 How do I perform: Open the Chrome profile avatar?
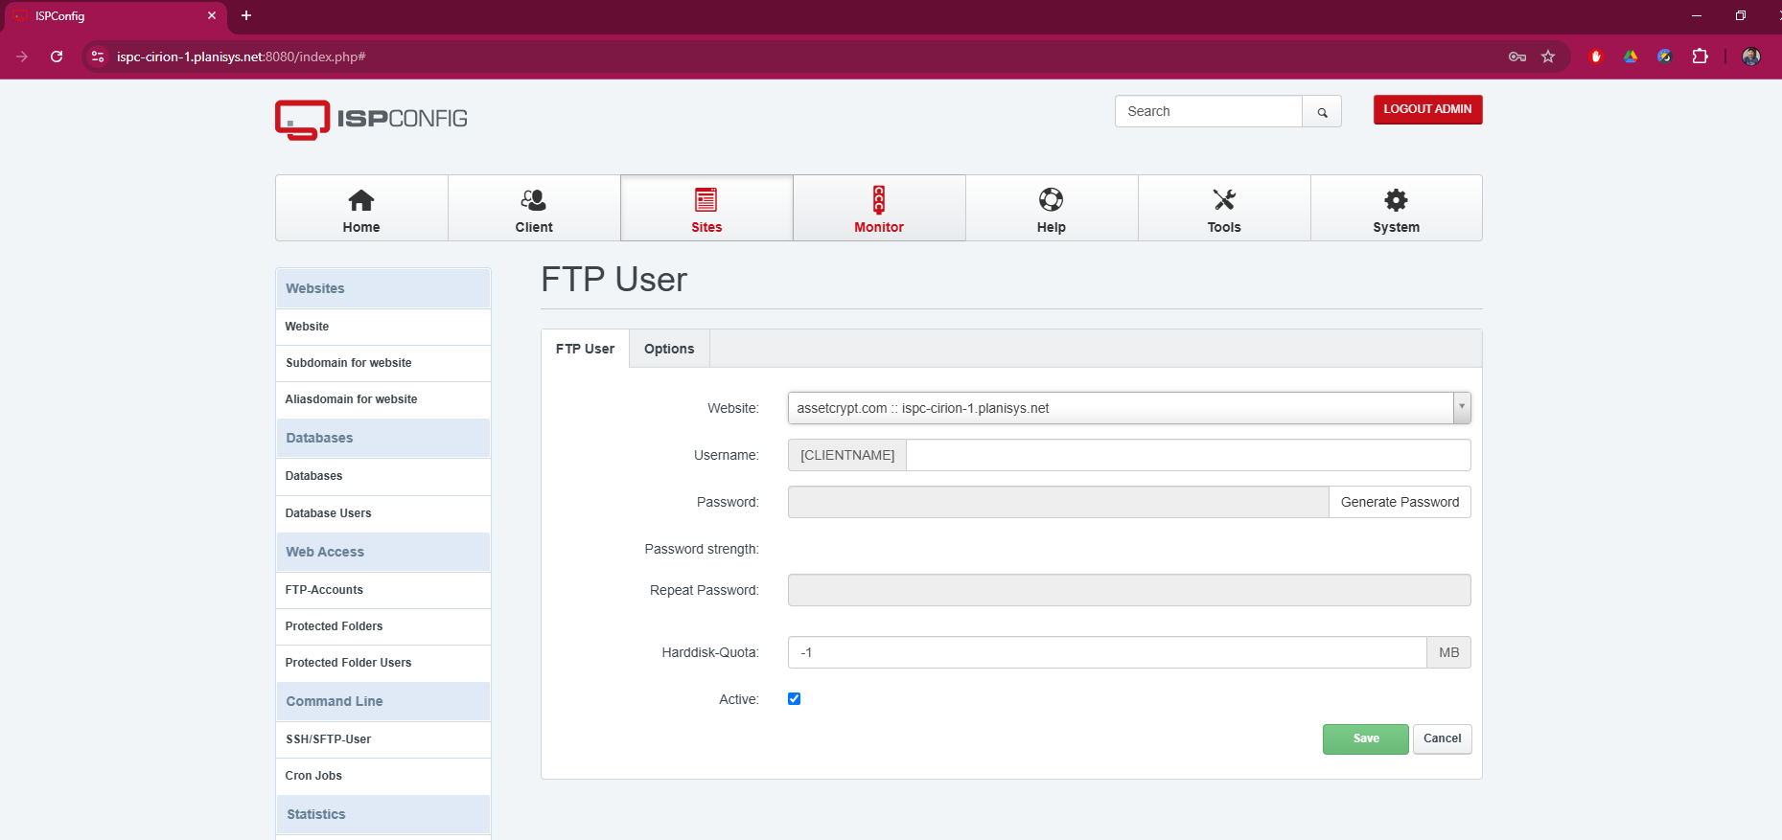point(1751,57)
